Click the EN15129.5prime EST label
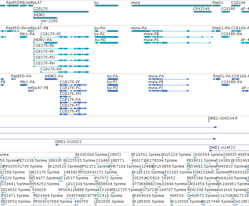The height and width of the screenshot is (206, 249). 176,155
